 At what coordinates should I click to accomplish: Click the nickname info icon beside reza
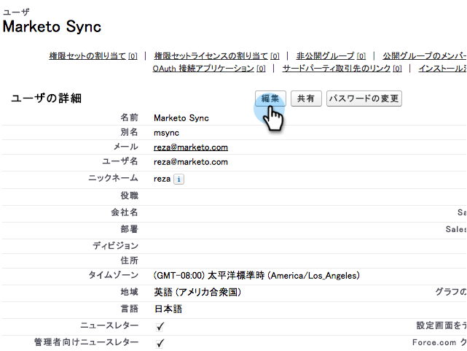(x=178, y=180)
